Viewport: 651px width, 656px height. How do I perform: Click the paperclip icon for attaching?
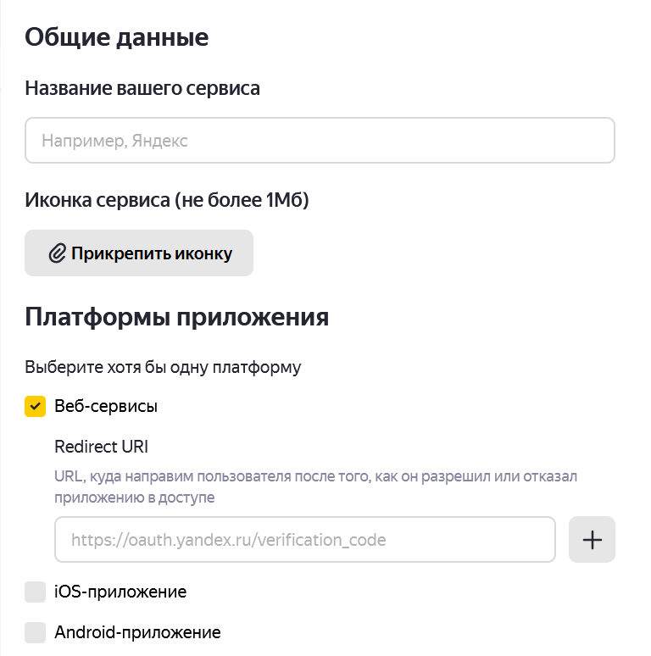57,253
